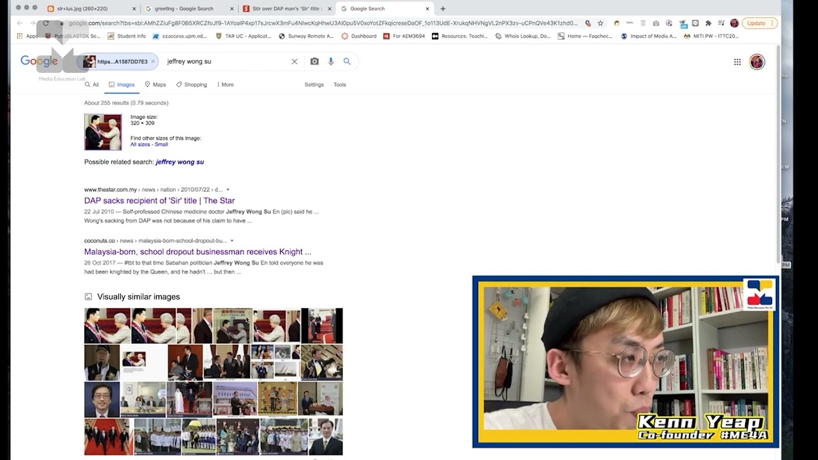This screenshot has width=818, height=460.
Task: Open The Star result dropdown arrow
Action: click(x=228, y=190)
